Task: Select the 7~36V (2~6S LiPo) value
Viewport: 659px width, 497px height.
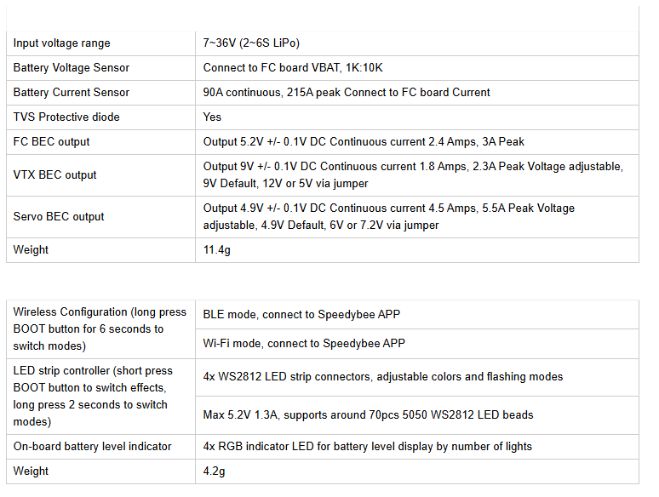Action: (x=251, y=43)
